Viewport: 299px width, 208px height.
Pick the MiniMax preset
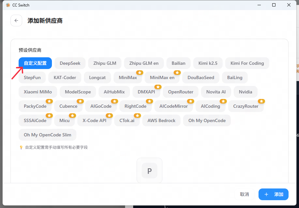[x=128, y=77]
